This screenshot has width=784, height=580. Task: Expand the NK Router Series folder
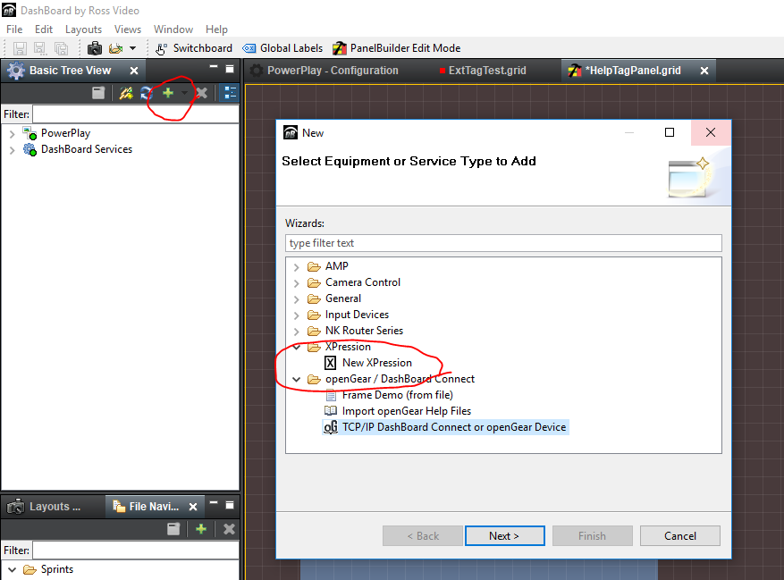click(297, 332)
